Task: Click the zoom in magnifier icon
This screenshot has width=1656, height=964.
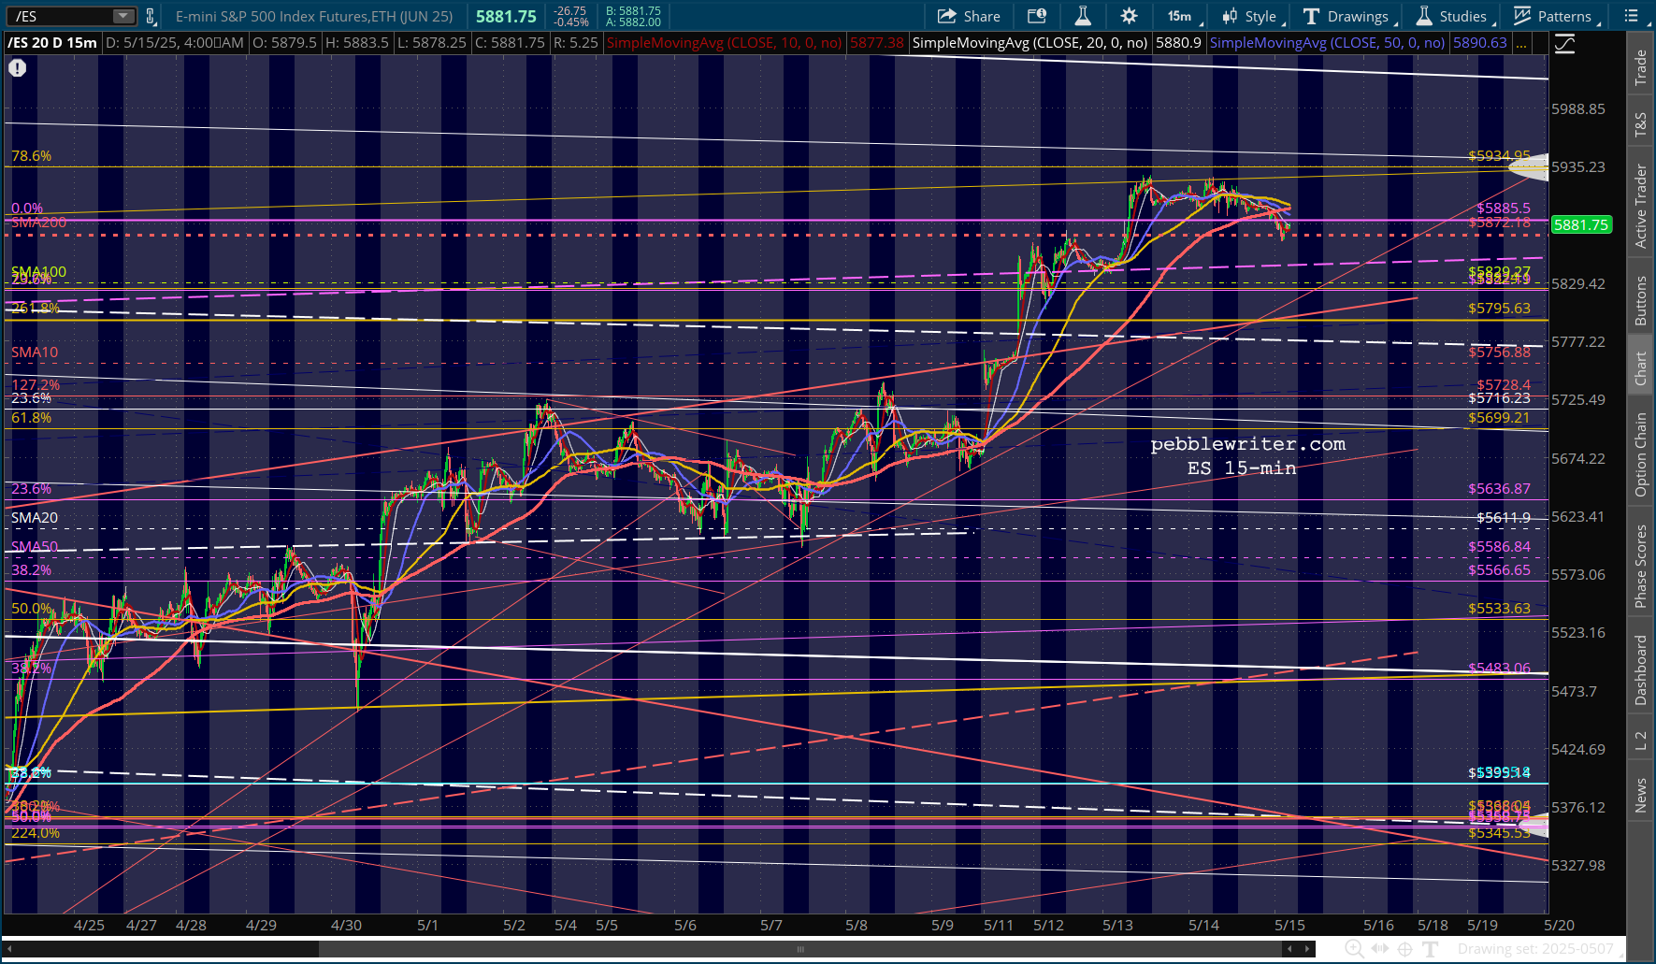Action: [1354, 949]
